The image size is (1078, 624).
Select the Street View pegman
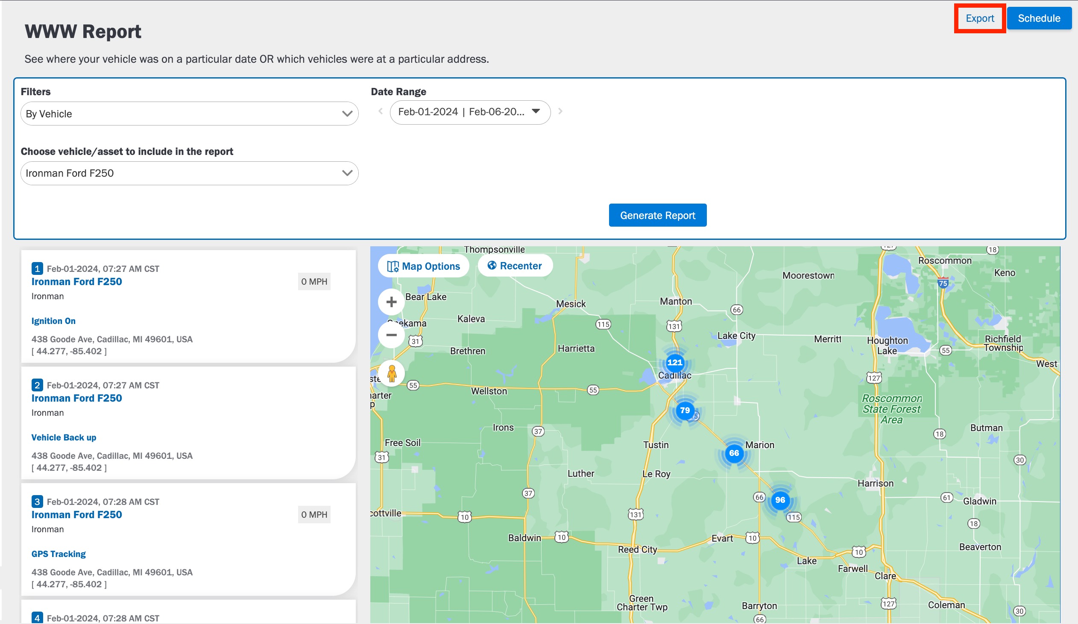tap(391, 373)
